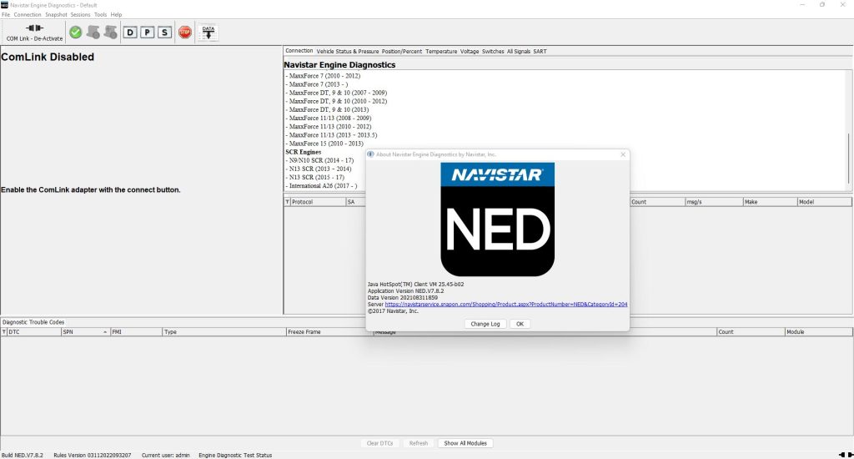
Task: Open the File menu
Action: (x=6, y=15)
